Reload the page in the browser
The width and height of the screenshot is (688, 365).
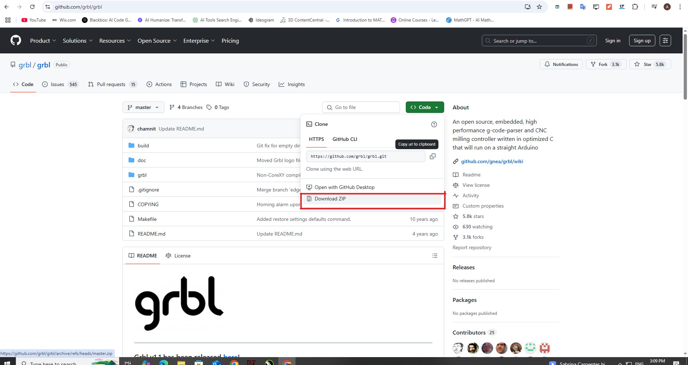point(32,7)
